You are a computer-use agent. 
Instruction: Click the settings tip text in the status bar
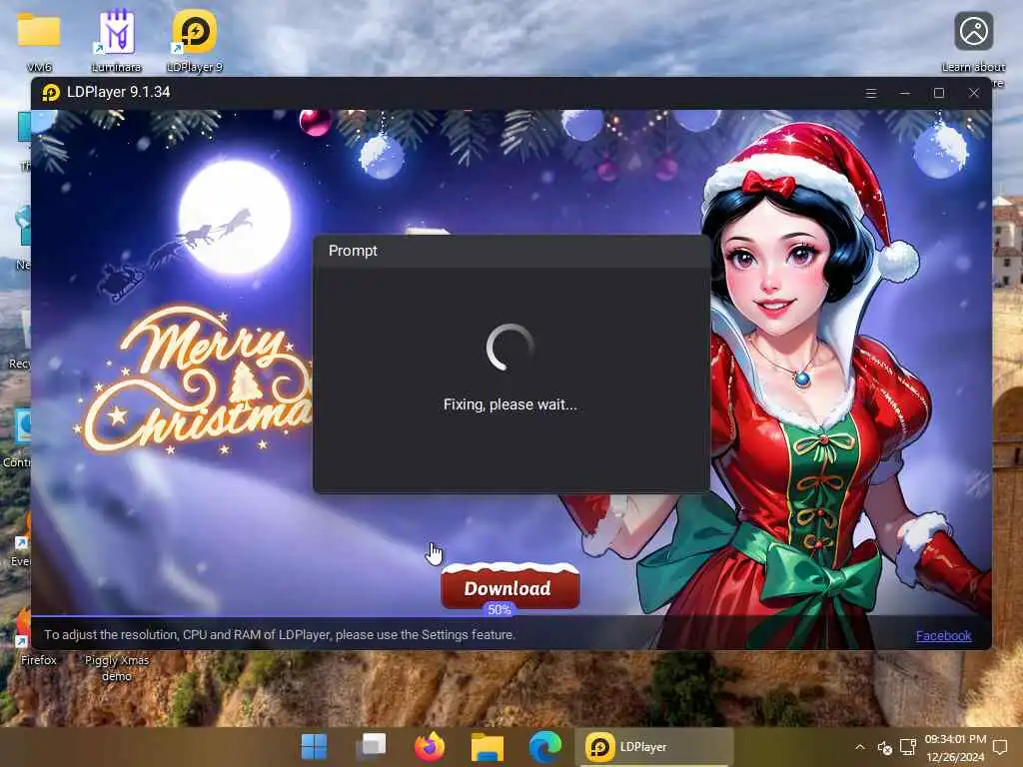pyautogui.click(x=280, y=634)
